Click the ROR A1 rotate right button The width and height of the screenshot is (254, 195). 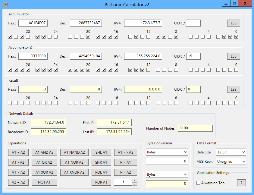coord(101,182)
